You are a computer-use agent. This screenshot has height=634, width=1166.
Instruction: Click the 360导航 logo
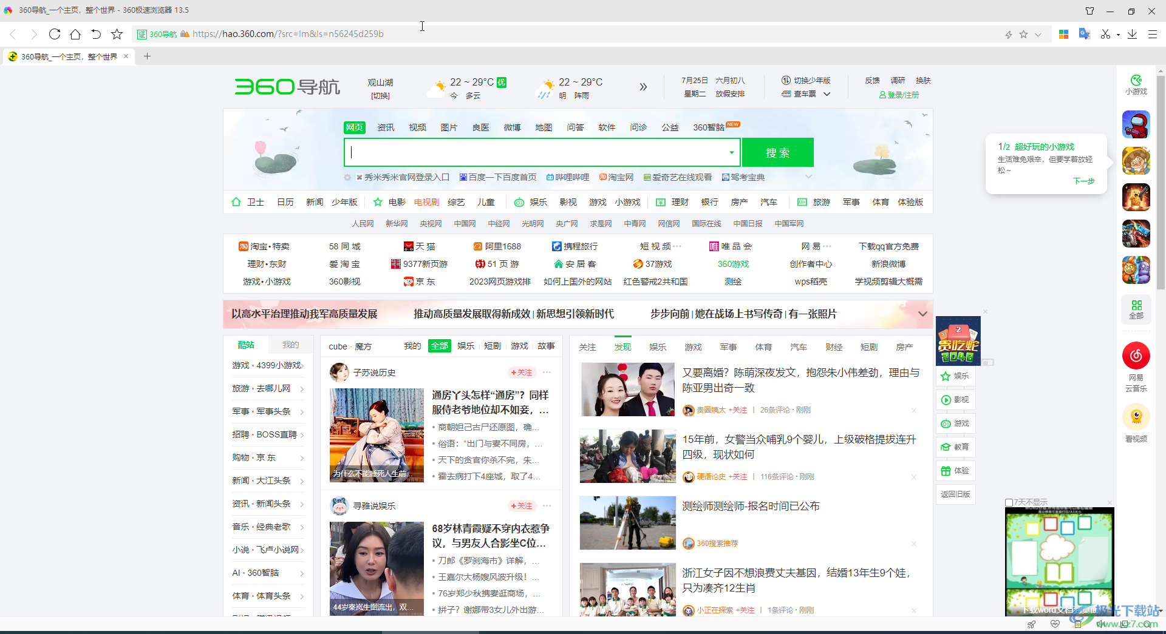[287, 87]
